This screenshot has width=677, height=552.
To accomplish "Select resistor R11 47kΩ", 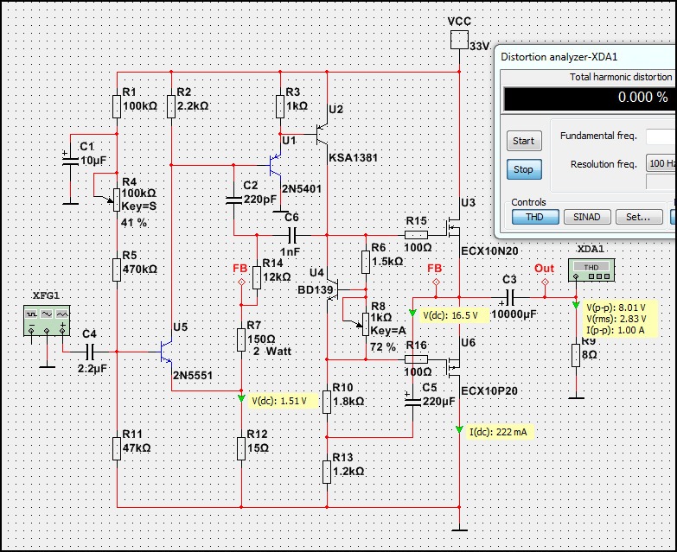I will tap(117, 448).
